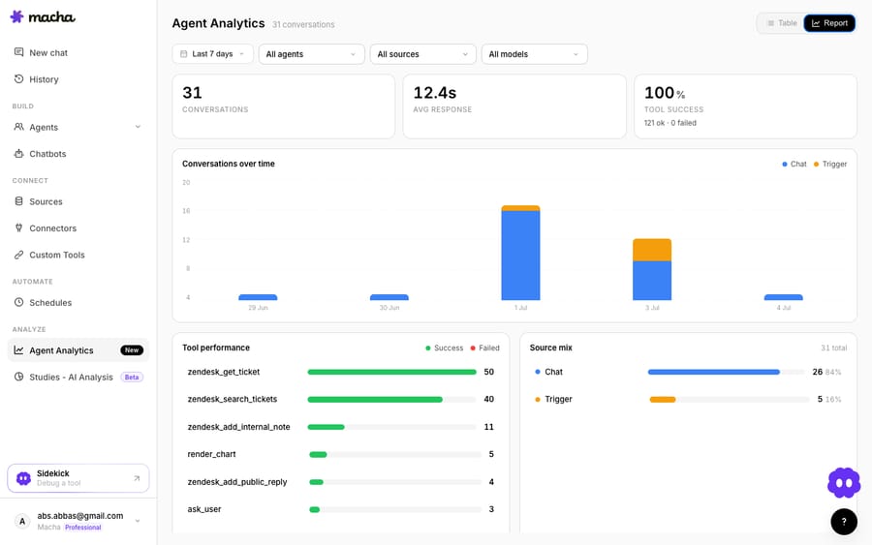Click the Trigger source mix orange bar
Screen dimensions: 872x545
tap(663, 399)
